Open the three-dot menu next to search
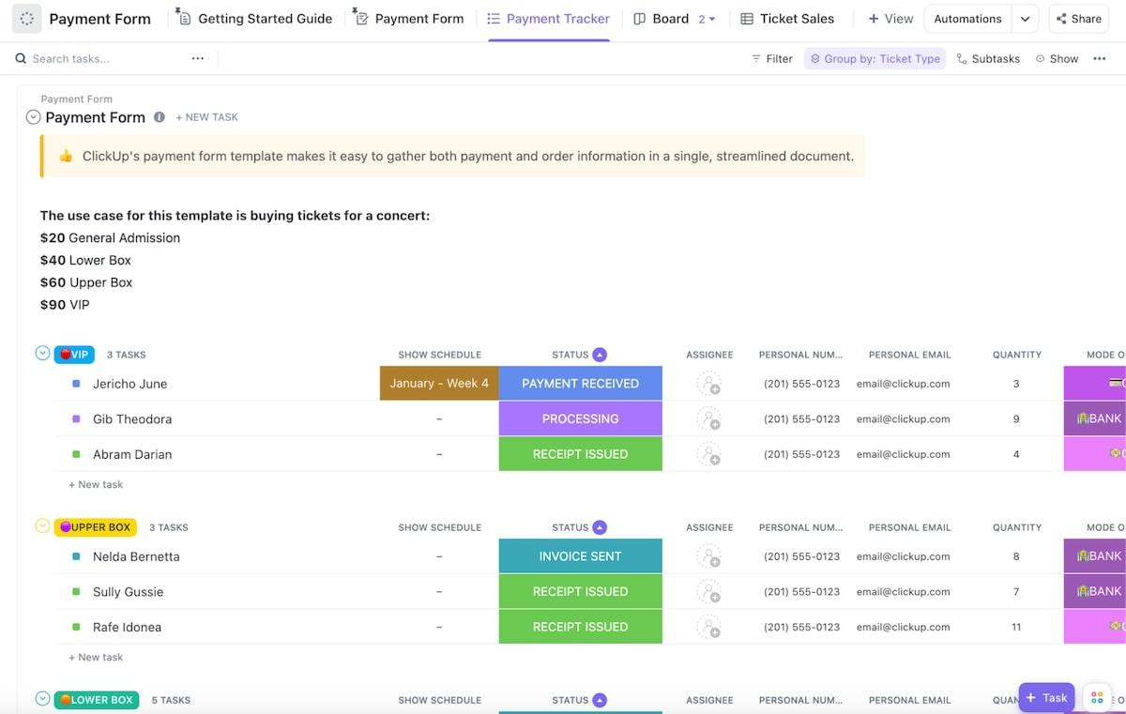This screenshot has width=1126, height=714. (198, 58)
